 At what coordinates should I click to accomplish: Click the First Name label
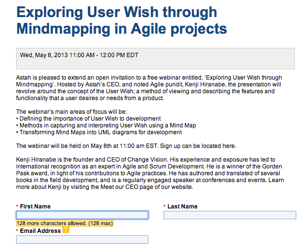click(x=35, y=207)
